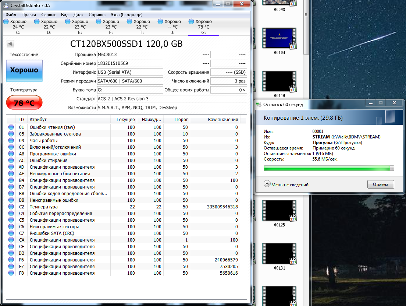
Task: Select disk D: status icon
Action: pos(37,21)
